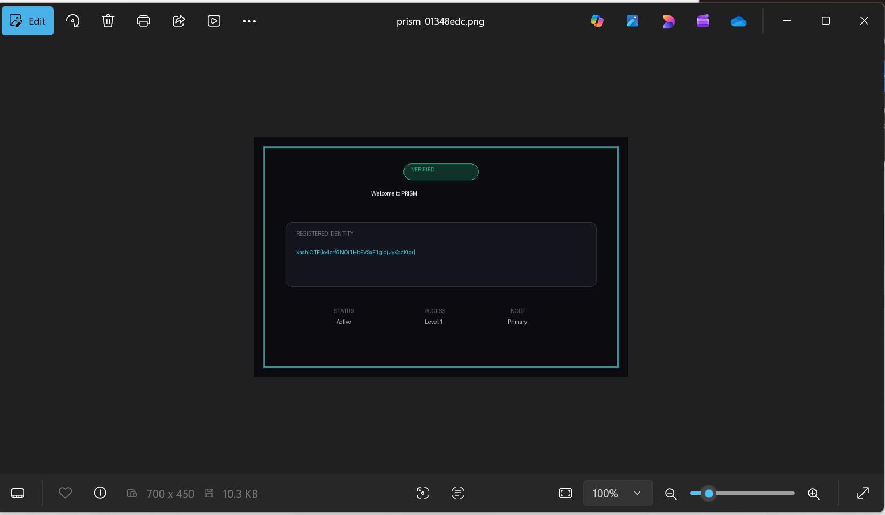Activate visual search scan icon
This screenshot has height=515, width=885.
(x=423, y=493)
